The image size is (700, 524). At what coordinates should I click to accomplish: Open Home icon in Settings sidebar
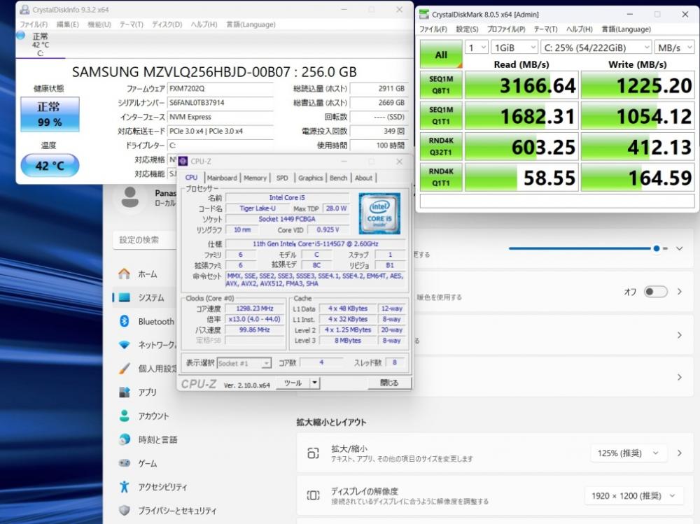(x=124, y=274)
